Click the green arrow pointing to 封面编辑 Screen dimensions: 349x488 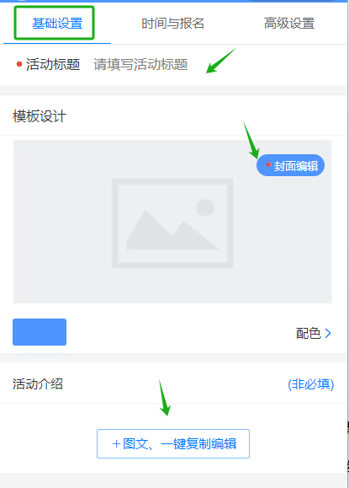(251, 141)
